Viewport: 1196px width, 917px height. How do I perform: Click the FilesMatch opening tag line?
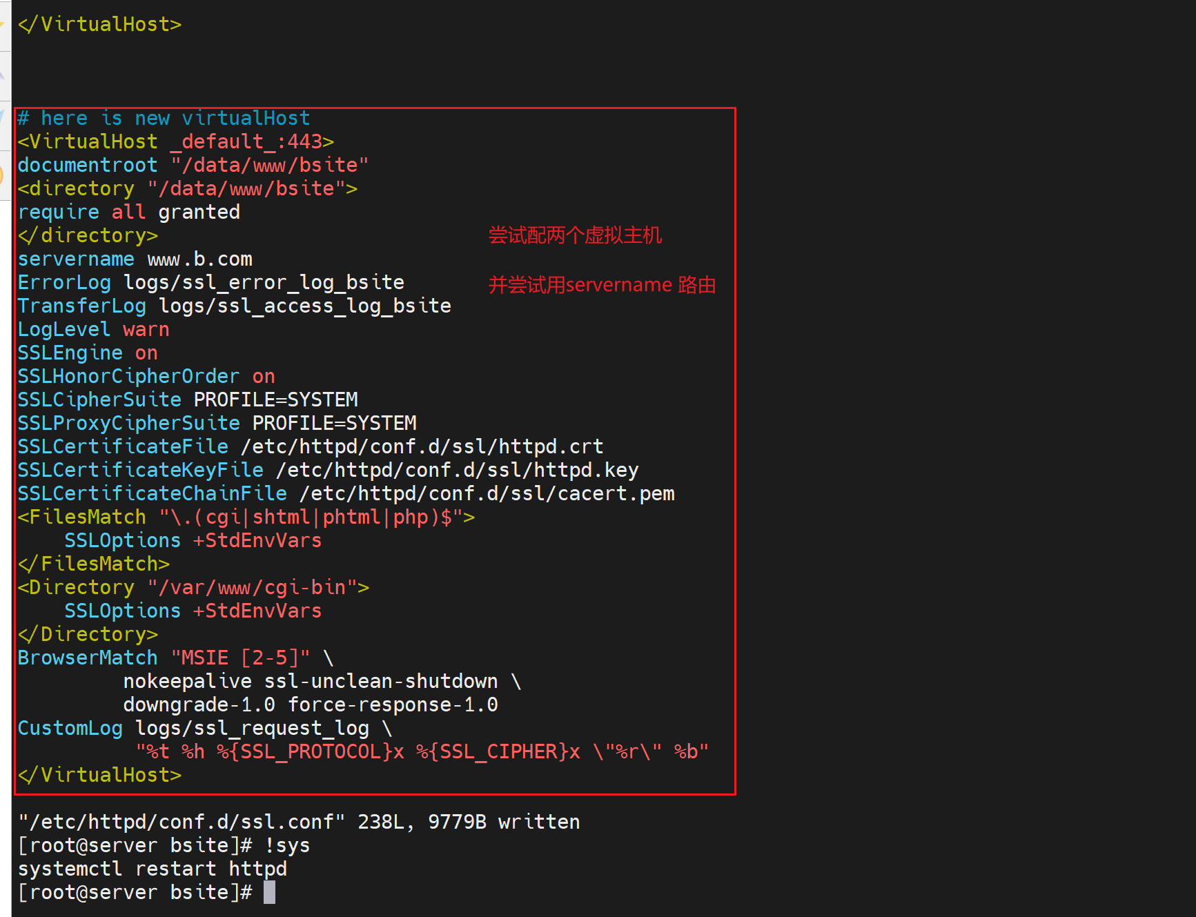pyautogui.click(x=246, y=517)
